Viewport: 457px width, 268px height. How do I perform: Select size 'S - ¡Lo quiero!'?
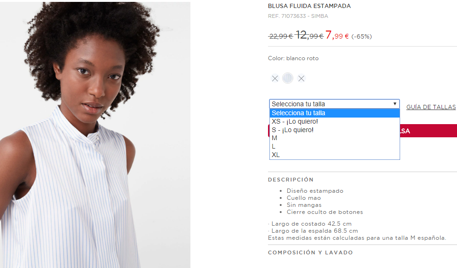[334, 130]
